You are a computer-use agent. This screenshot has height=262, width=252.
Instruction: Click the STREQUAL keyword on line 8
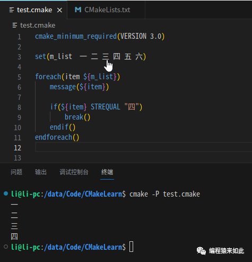106,107
